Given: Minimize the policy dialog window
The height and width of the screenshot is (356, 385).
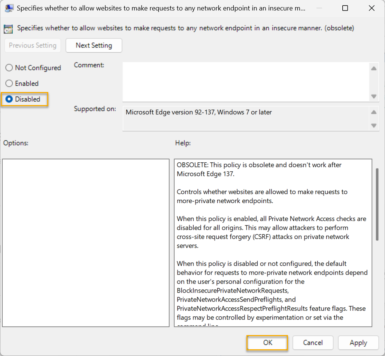Looking at the screenshot, I should (319, 8).
